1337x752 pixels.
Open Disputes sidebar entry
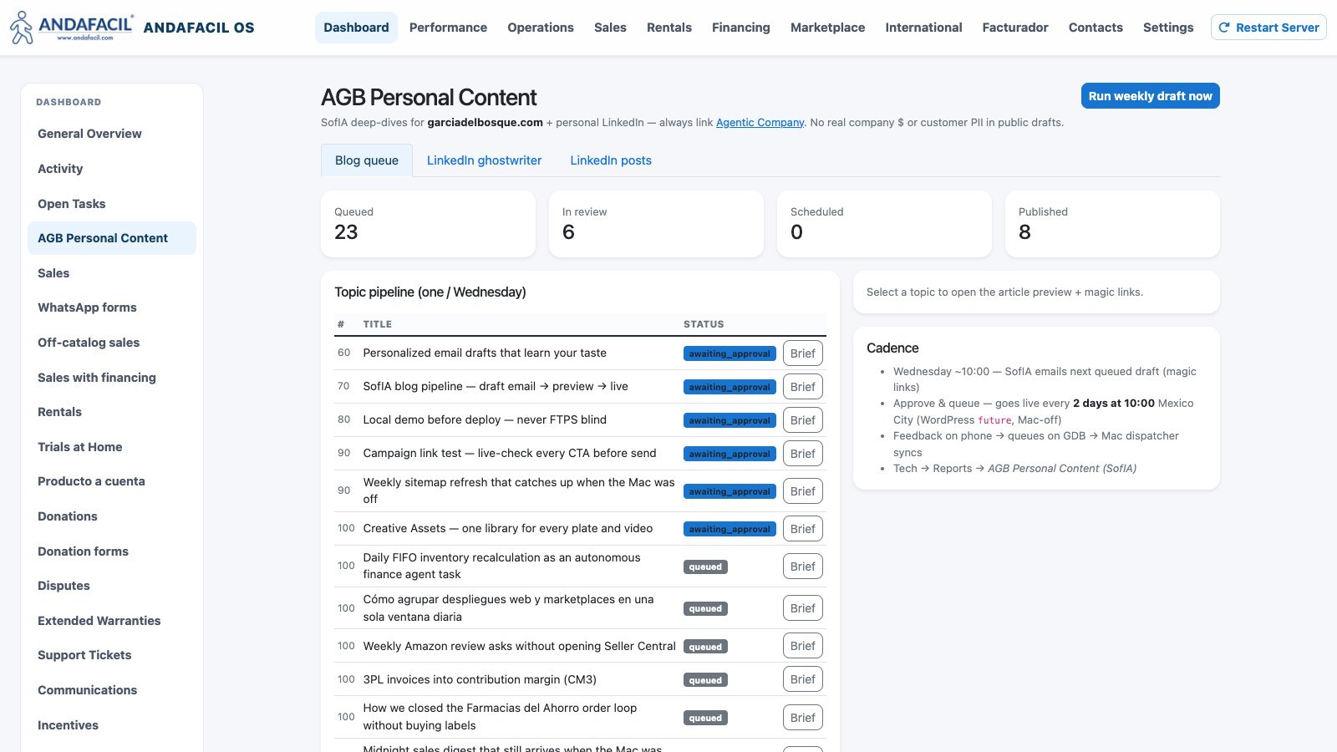click(112, 586)
